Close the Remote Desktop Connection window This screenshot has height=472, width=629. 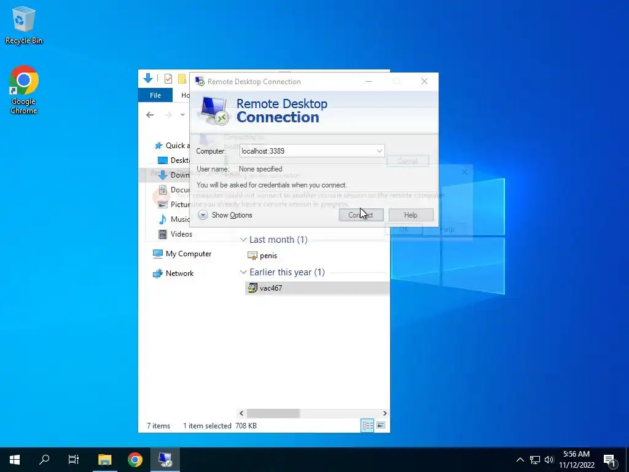pos(424,82)
